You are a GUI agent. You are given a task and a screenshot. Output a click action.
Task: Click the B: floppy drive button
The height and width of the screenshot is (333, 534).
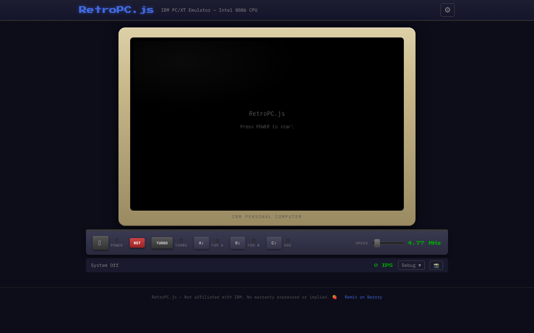[237, 243]
